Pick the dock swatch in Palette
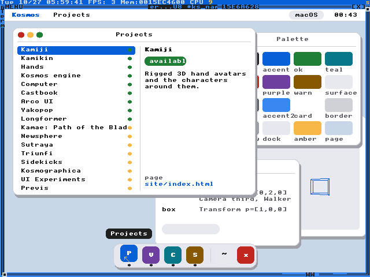 (276, 128)
